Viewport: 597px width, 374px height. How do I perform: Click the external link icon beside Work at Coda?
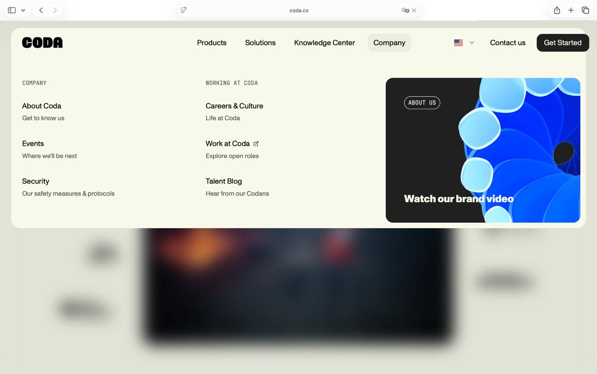point(256,143)
